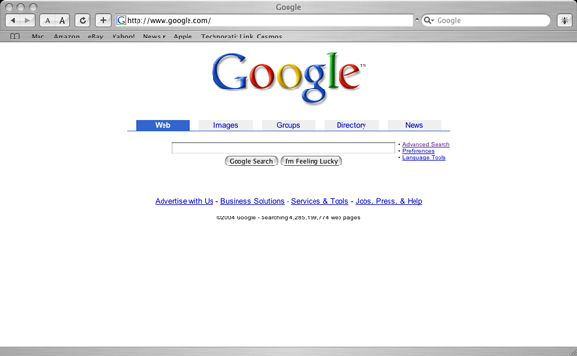Open the Business Solutions link
Image resolution: width=577 pixels, height=356 pixels.
point(252,201)
